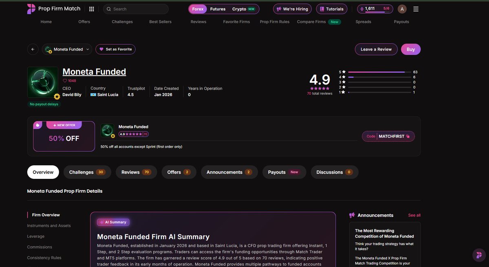Click the Announcements megaphone icon
Screen dimensions: 489x267
pos(352,215)
